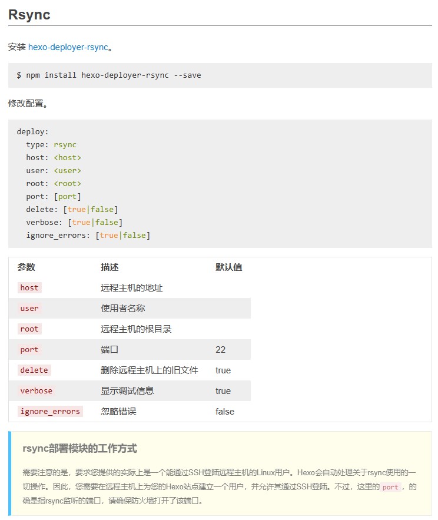Click the "host: <host>" config line
The width and height of the screenshot is (438, 520).
click(x=54, y=157)
